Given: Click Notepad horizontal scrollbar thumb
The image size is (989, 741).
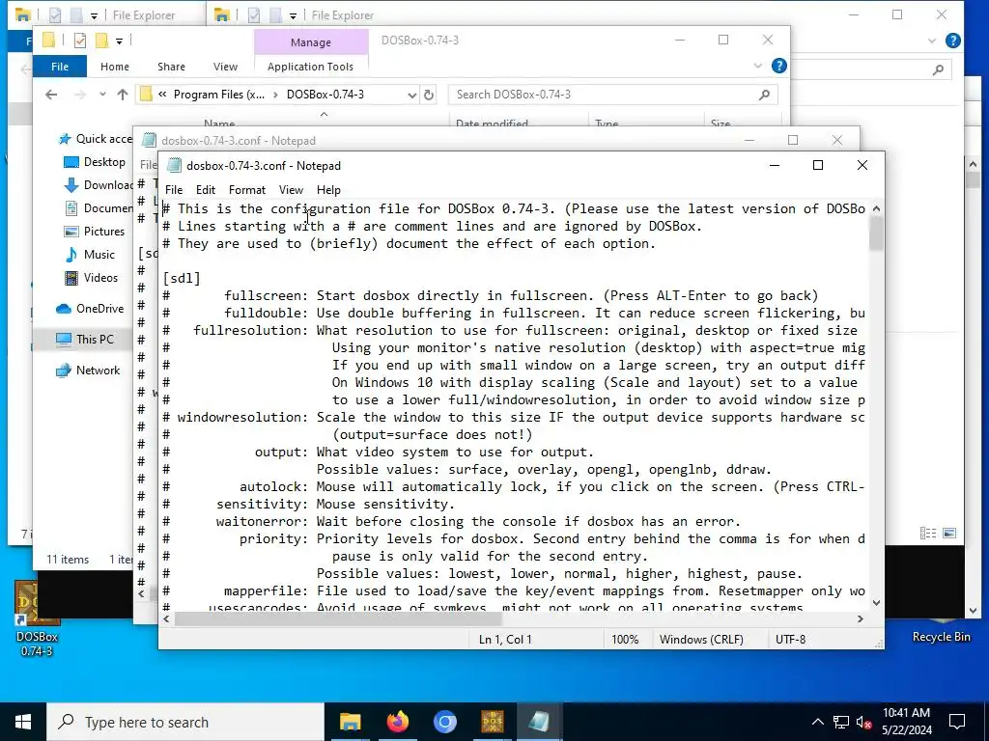Looking at the screenshot, I should point(337,619).
